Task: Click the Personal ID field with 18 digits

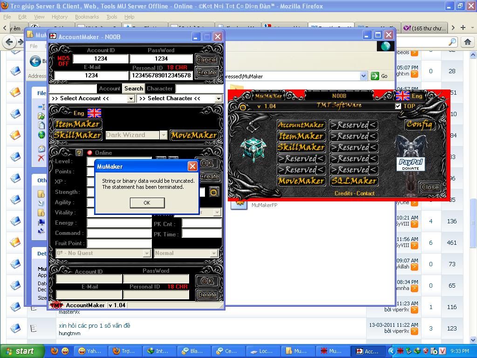Action: [x=161, y=75]
